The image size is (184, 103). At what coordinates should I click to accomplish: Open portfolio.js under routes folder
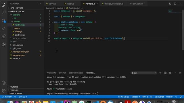pyautogui.click(x=20, y=35)
